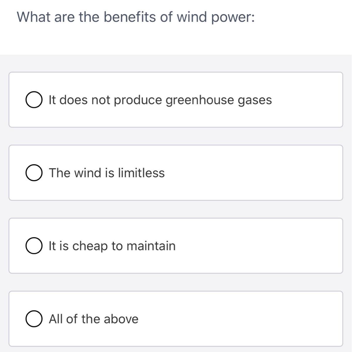Mark the 'All of the above' radio circle
352x352 pixels.
pos(33,319)
